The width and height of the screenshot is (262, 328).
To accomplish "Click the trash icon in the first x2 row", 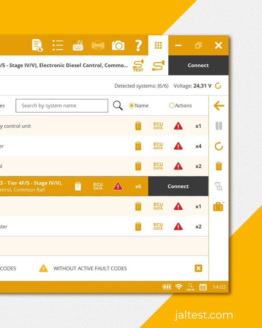I will click(138, 166).
